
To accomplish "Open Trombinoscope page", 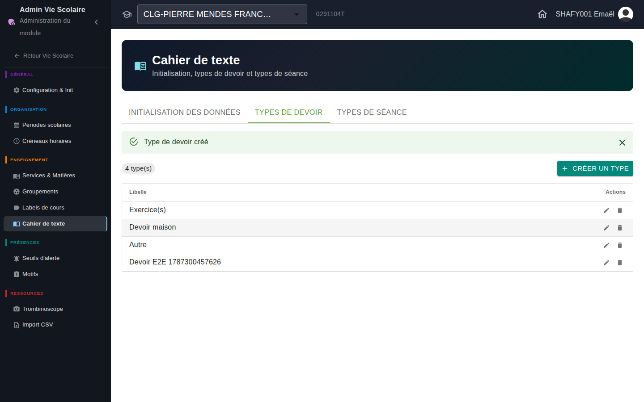I will click(x=55, y=309).
